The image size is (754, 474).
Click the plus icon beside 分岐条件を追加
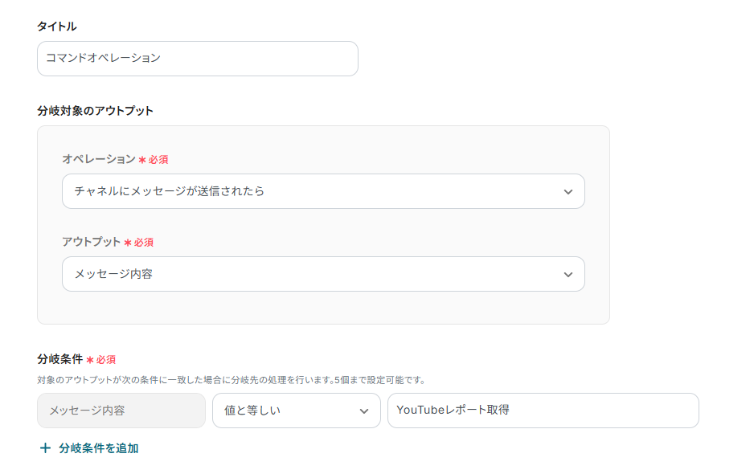tap(45, 448)
